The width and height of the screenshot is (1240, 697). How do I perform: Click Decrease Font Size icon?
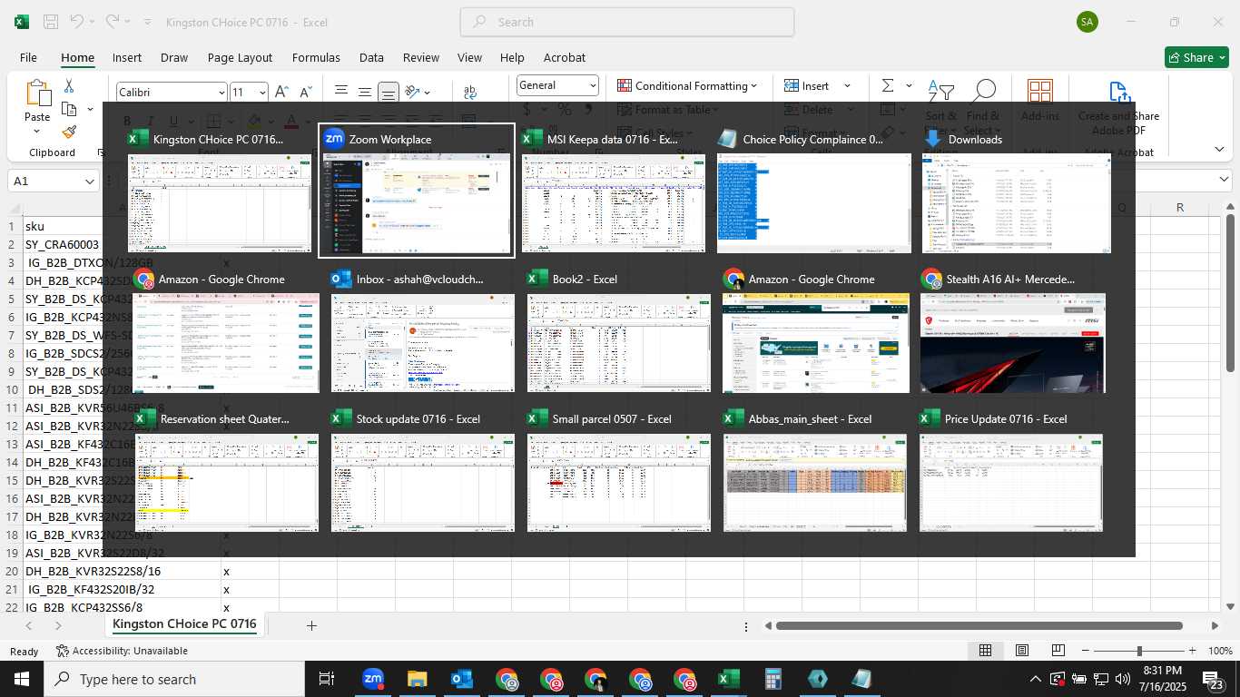(x=306, y=92)
